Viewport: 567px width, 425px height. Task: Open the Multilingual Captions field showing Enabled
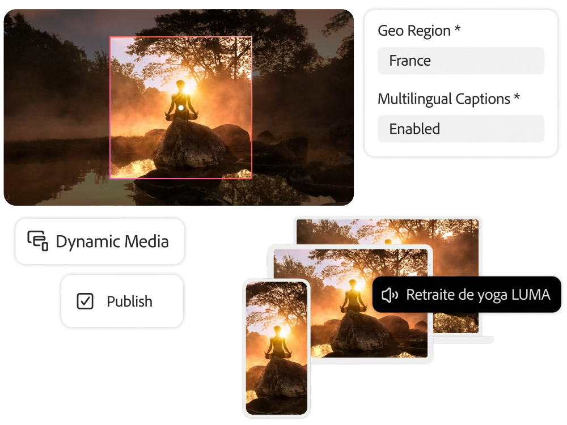point(460,129)
